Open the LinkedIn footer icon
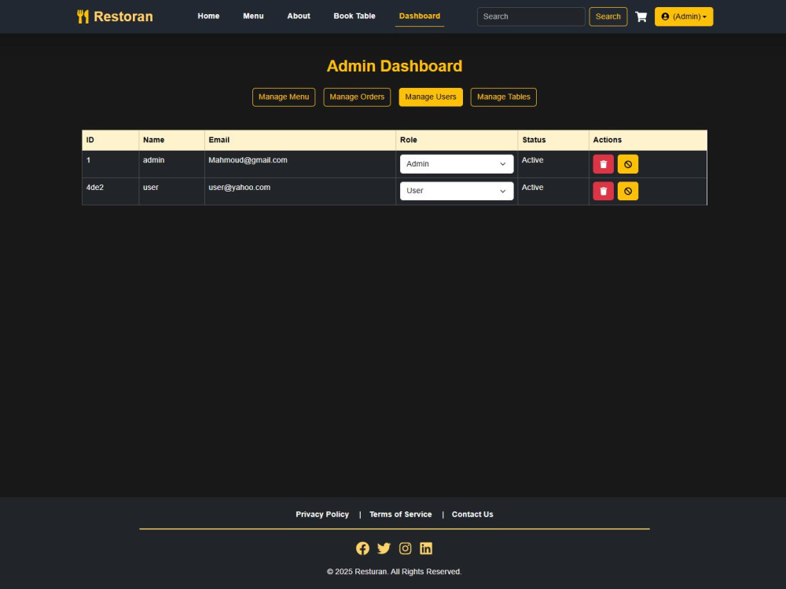Image resolution: width=786 pixels, height=589 pixels. 426,548
